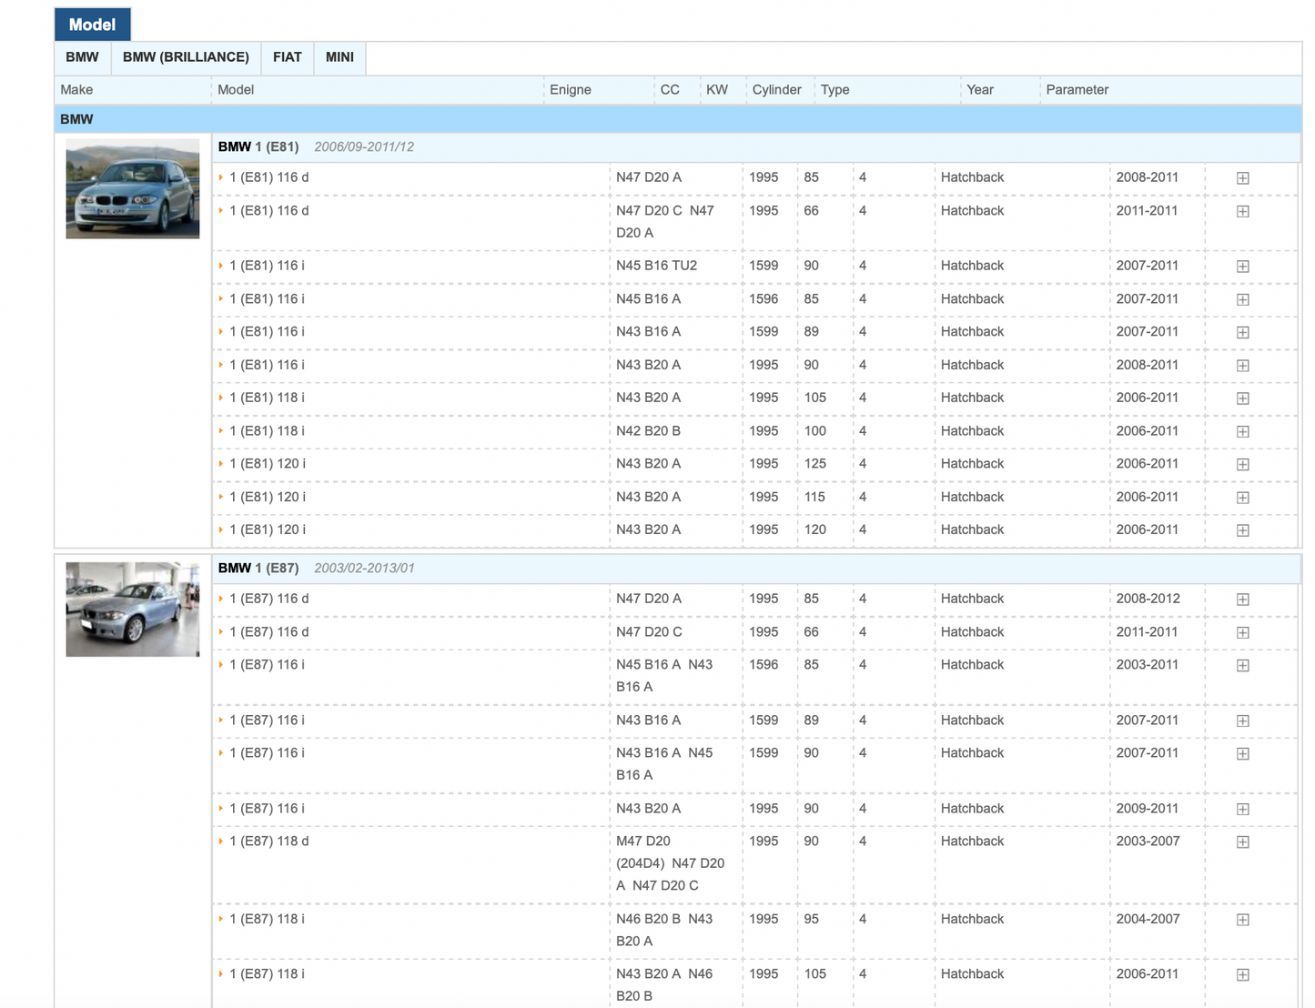Expand parameters for E81 116 d 85 KW row
Image resolution: width=1315 pixels, height=1008 pixels.
[1242, 178]
